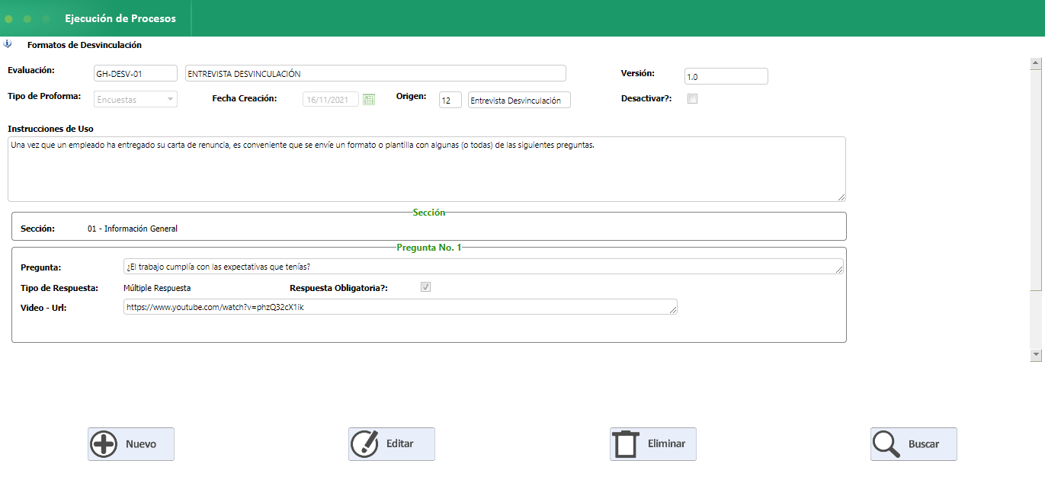Viewport: 1045px width, 483px height.
Task: Toggle the Desactivar checkbox
Action: tap(692, 98)
